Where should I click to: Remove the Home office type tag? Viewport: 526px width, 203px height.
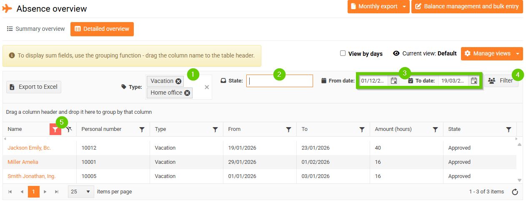pyautogui.click(x=187, y=93)
